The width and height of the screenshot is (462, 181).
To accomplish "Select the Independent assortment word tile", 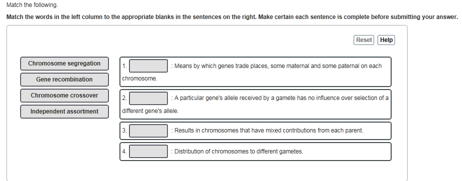I will (x=64, y=111).
